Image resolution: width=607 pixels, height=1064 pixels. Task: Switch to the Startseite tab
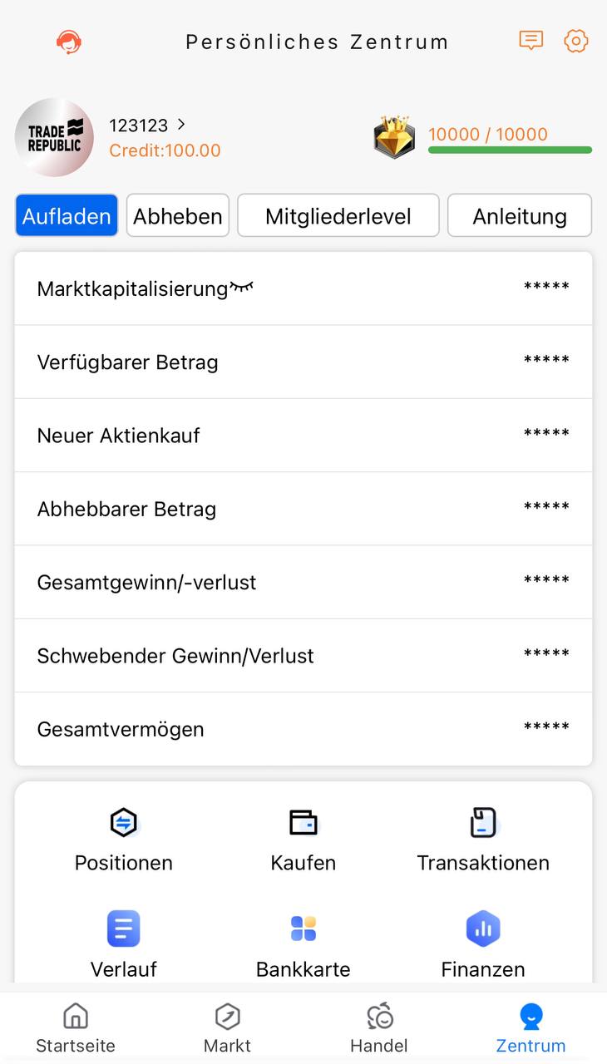(76, 1027)
